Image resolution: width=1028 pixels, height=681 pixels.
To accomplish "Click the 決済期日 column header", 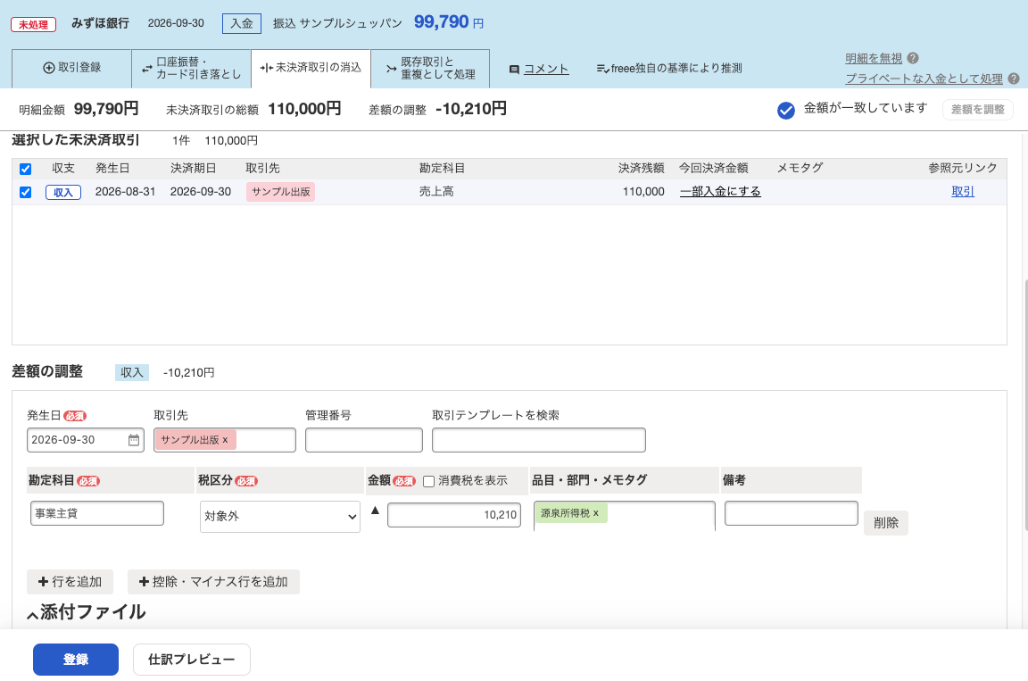I will click(x=194, y=169).
